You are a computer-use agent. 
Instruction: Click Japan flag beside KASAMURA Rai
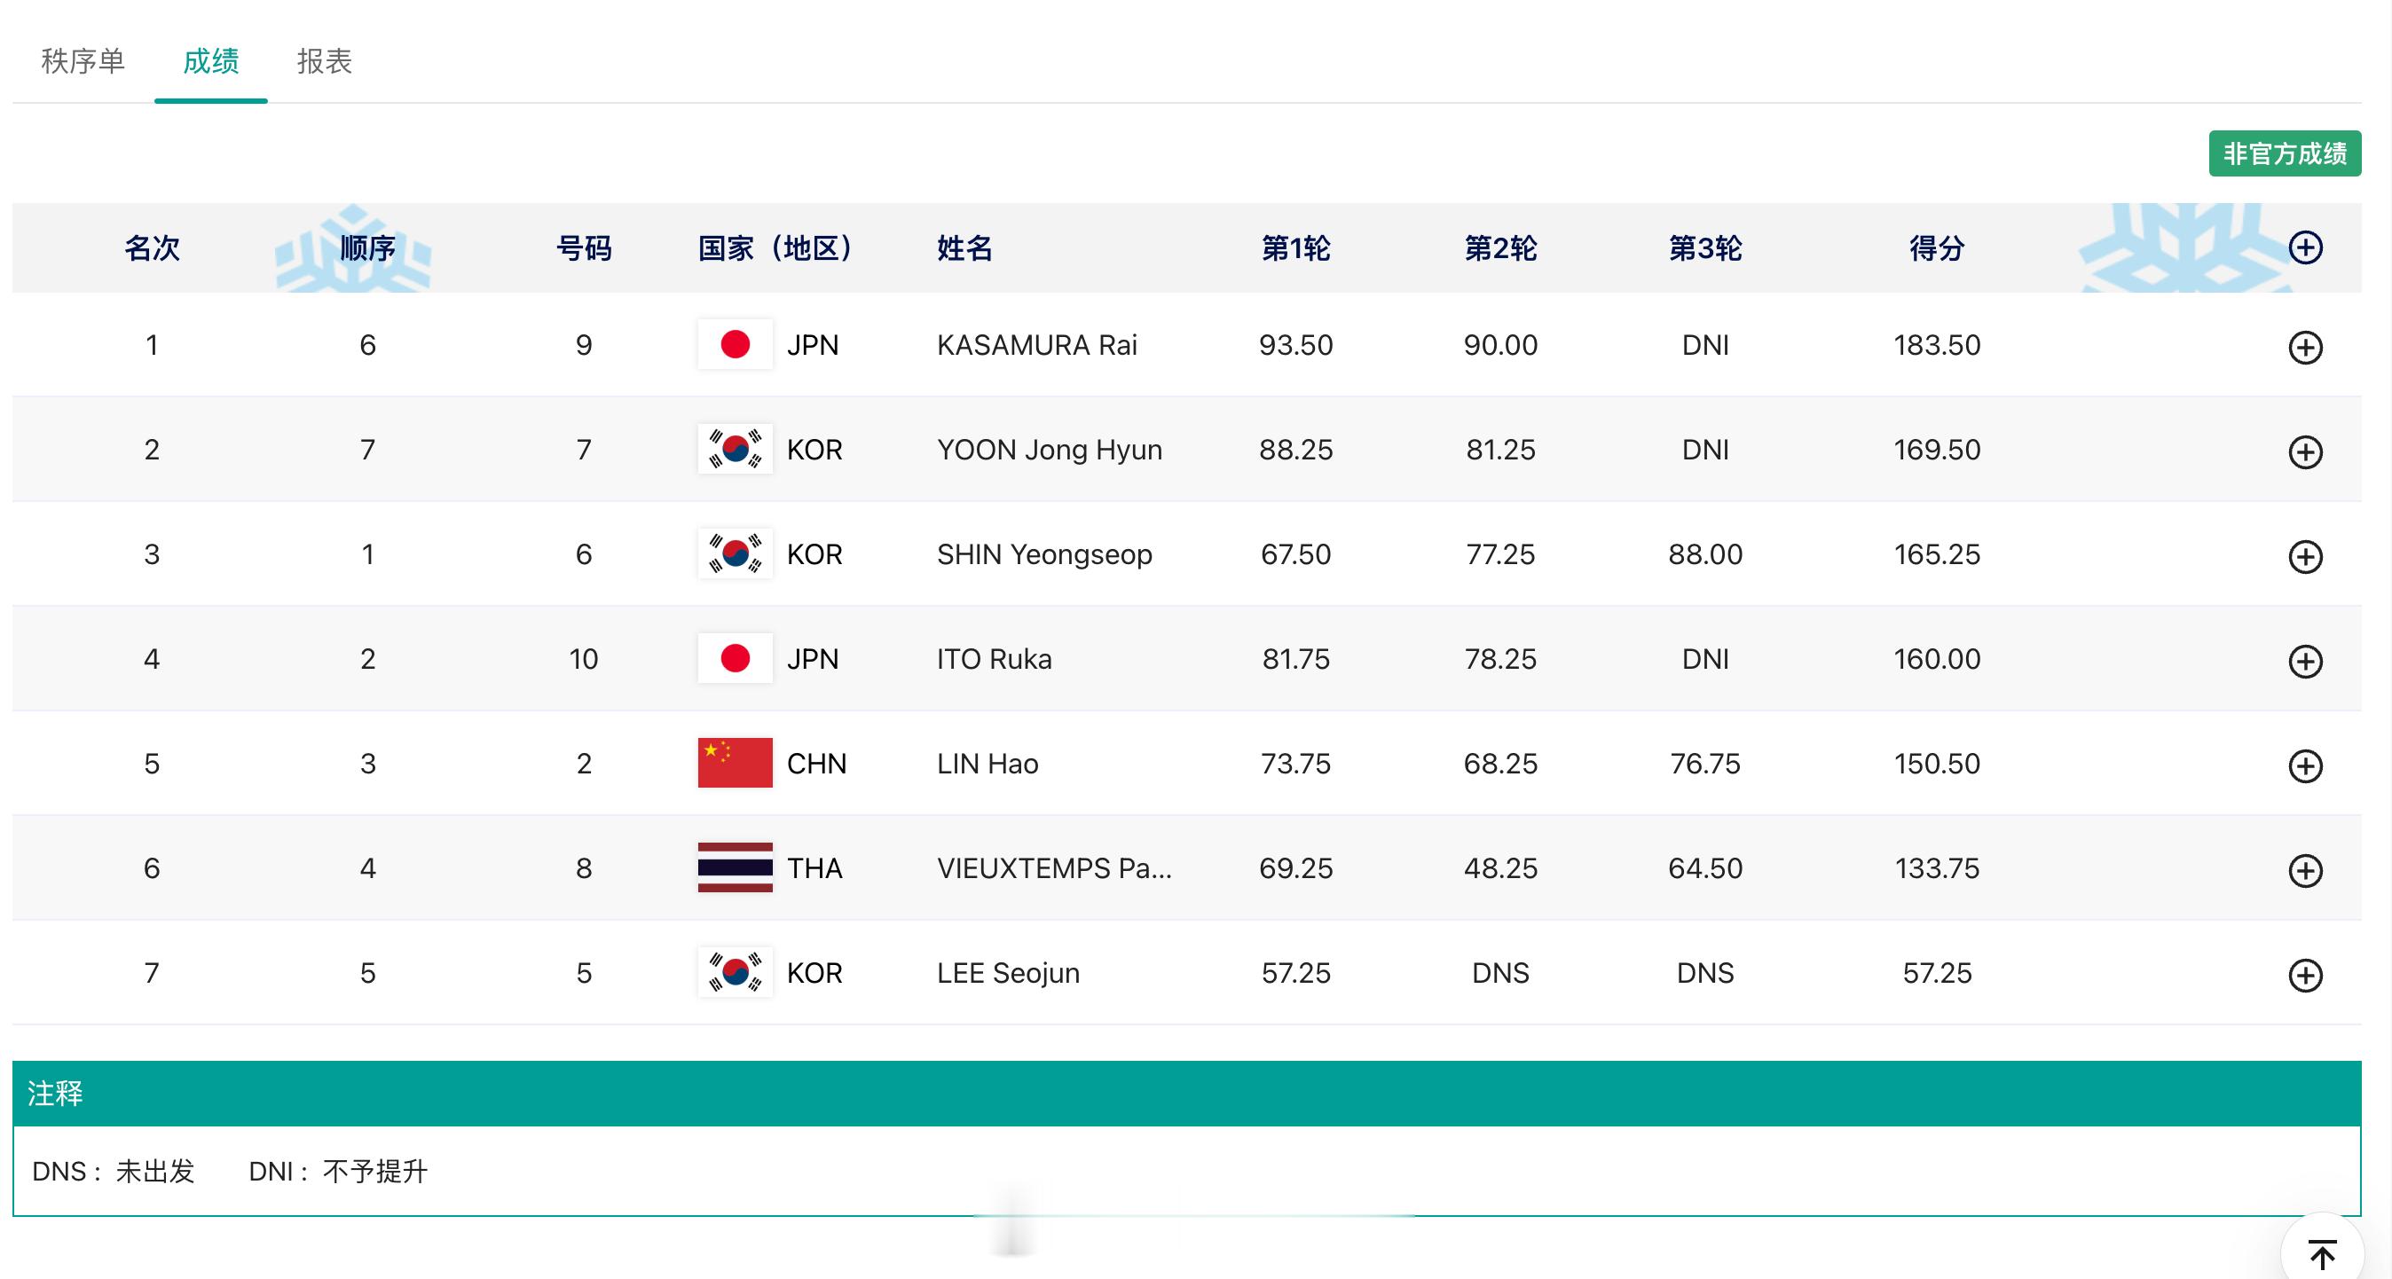pos(735,344)
